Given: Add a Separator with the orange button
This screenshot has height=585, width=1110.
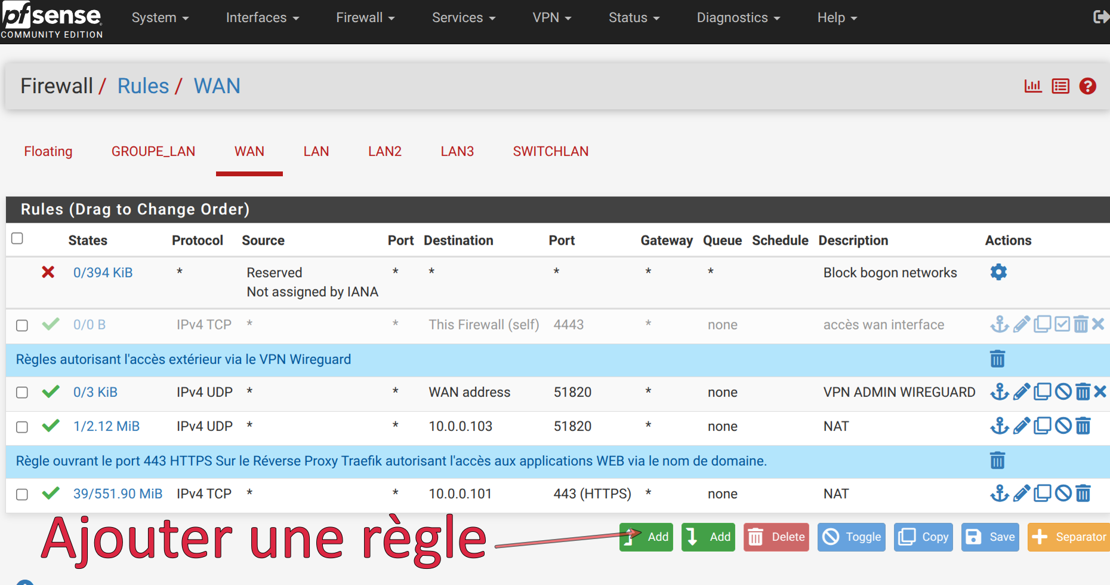Looking at the screenshot, I should (1069, 537).
